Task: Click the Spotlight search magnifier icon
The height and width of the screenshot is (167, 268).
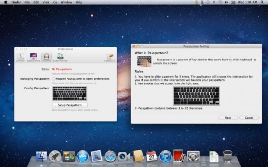Action: (x=262, y=2)
